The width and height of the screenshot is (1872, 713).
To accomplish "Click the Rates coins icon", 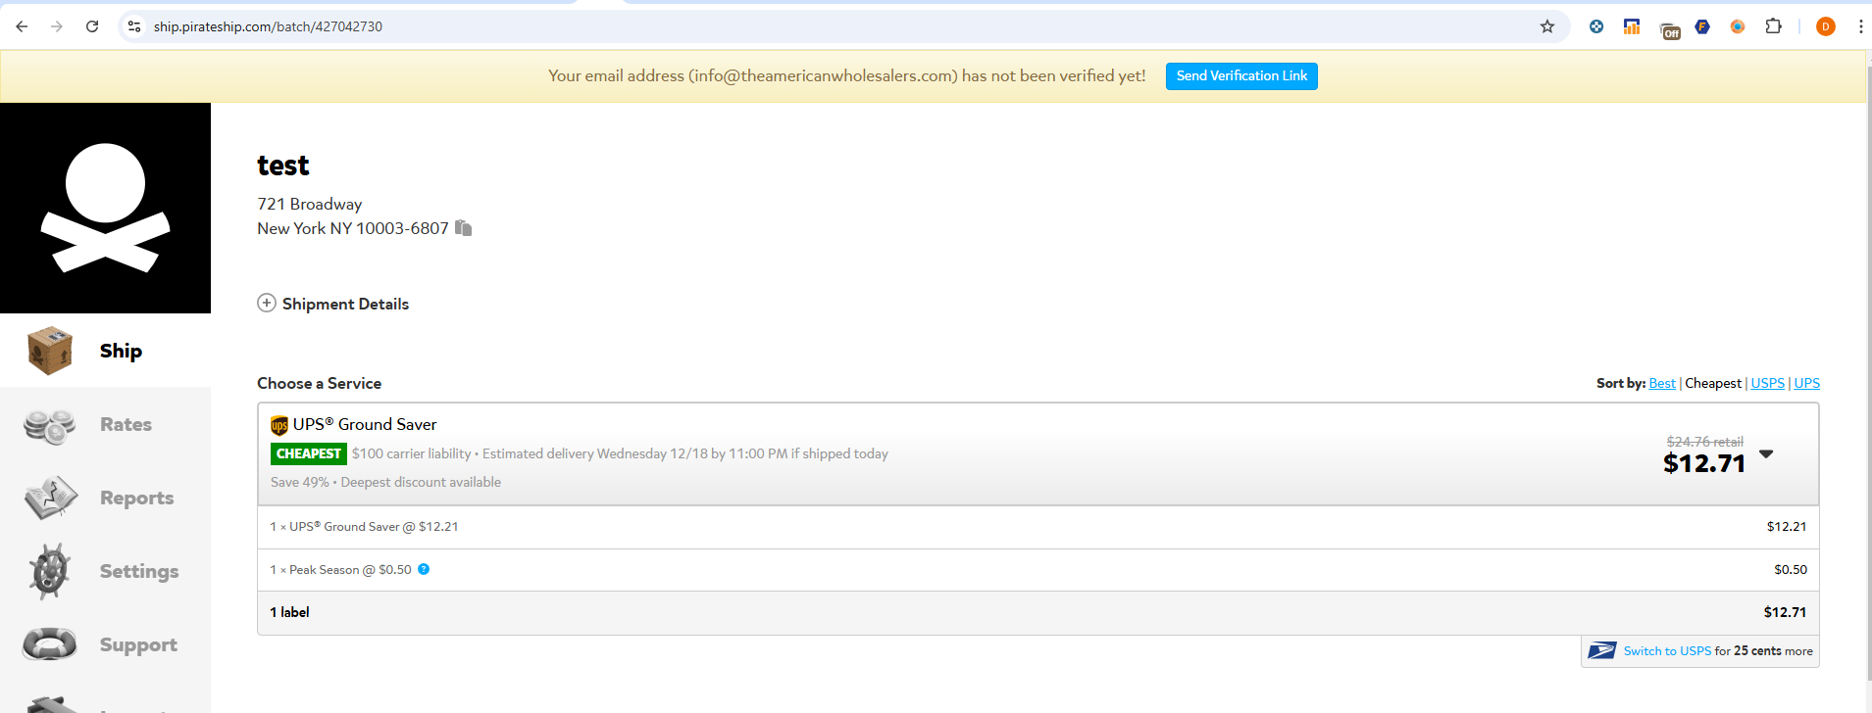I will point(50,426).
